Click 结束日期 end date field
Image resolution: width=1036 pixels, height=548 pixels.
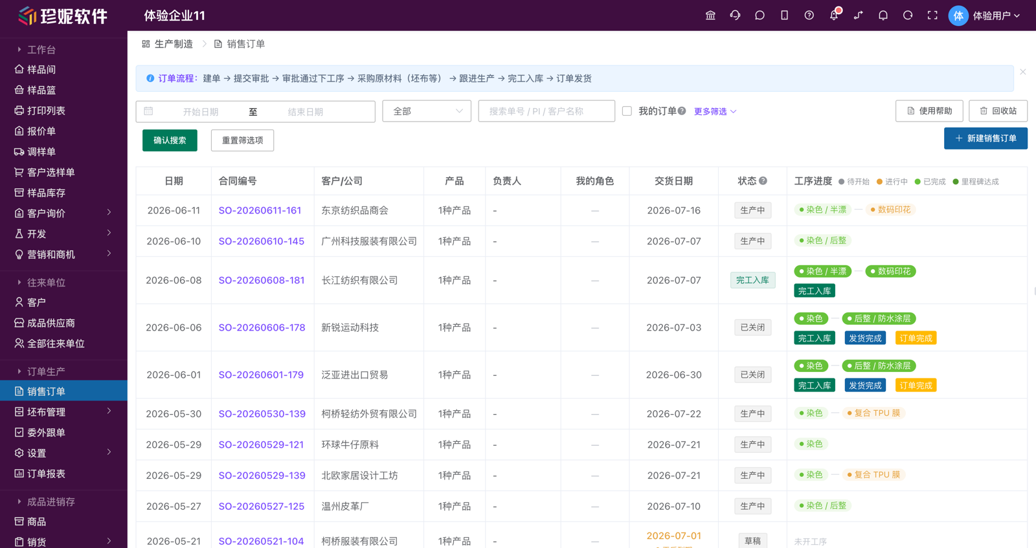tap(306, 112)
